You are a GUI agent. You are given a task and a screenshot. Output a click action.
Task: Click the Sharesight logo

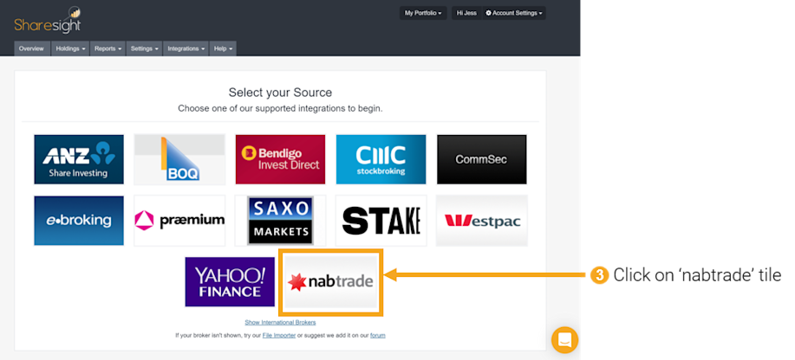point(47,21)
